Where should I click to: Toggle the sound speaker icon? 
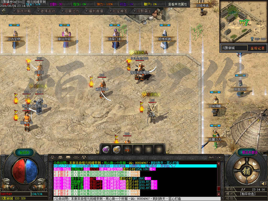264,184
